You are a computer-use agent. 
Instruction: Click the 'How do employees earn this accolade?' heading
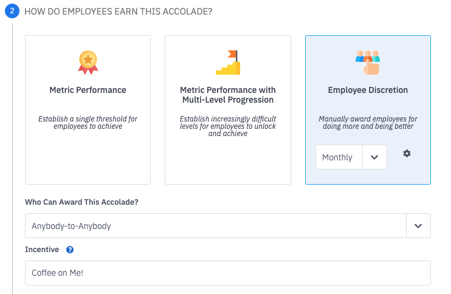point(118,12)
